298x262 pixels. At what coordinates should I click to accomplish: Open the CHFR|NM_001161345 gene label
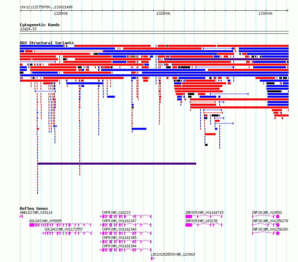pos(119,238)
